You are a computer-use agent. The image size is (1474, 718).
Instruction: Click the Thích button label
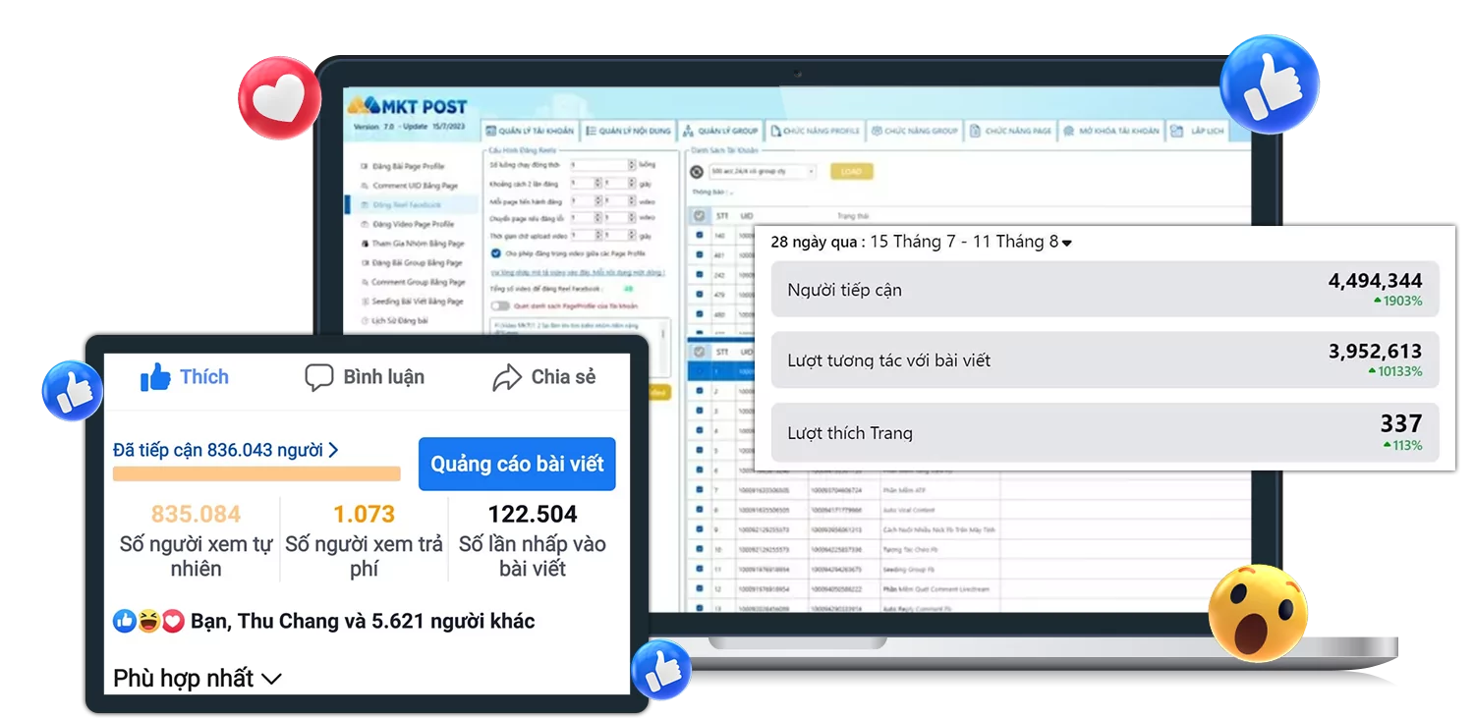(204, 377)
